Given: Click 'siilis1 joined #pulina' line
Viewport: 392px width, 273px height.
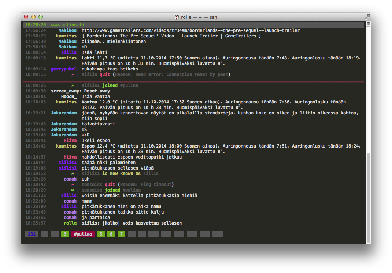Looking at the screenshot, I should tap(110, 85).
